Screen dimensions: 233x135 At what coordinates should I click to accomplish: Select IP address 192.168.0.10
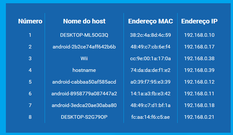199,35
